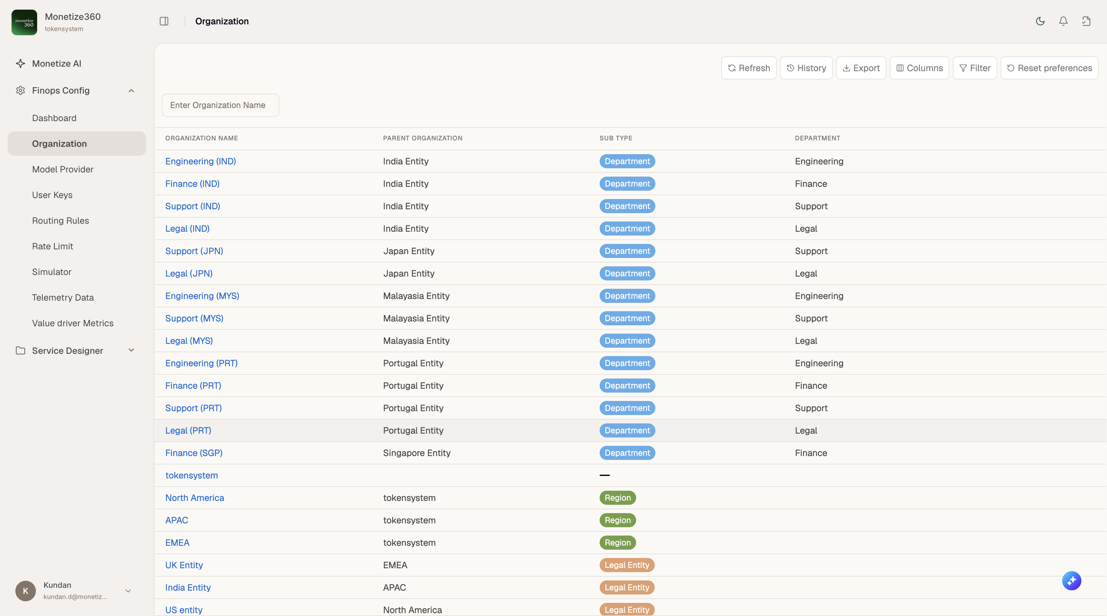Screen dimensions: 1107x616
Task: Open Legal (PRT) organization link
Action: tap(188, 430)
